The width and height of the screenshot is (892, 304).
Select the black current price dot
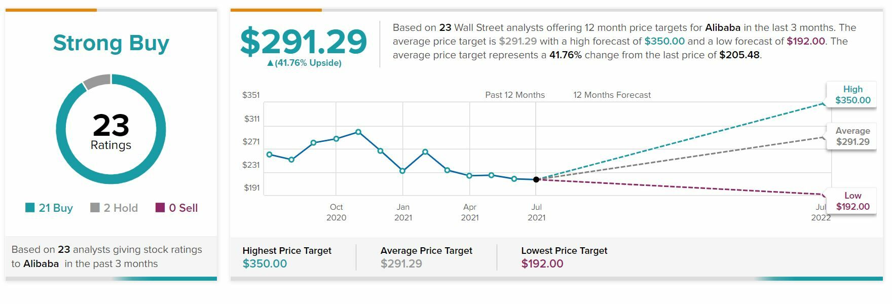pos(536,179)
